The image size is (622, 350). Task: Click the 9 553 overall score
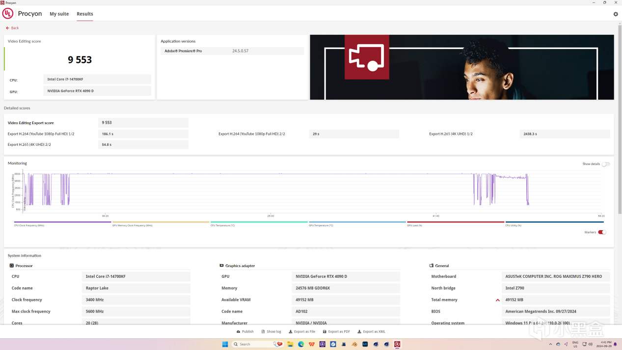(x=80, y=60)
